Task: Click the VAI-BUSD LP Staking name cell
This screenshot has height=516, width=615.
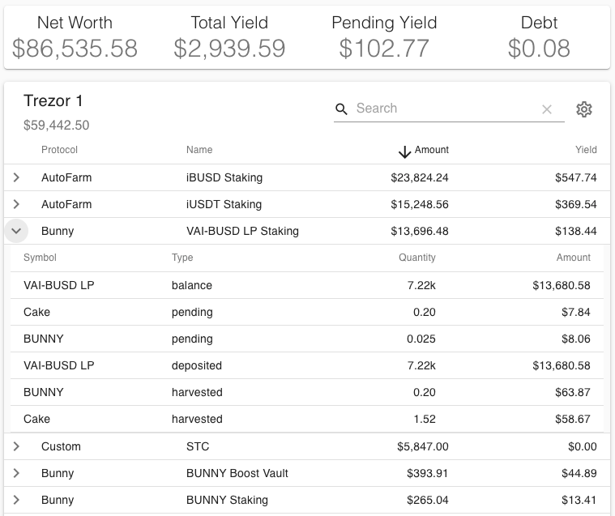Action: coord(242,231)
